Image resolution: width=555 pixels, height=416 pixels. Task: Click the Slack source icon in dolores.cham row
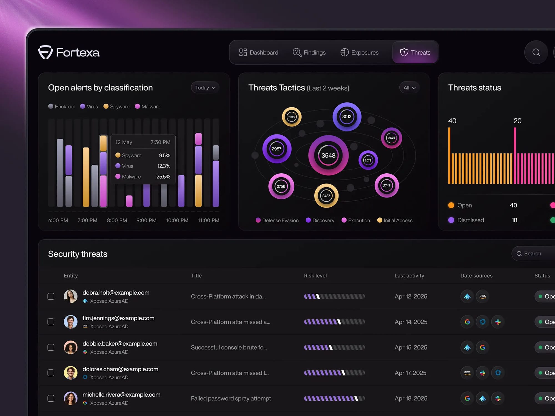pyautogui.click(x=483, y=373)
